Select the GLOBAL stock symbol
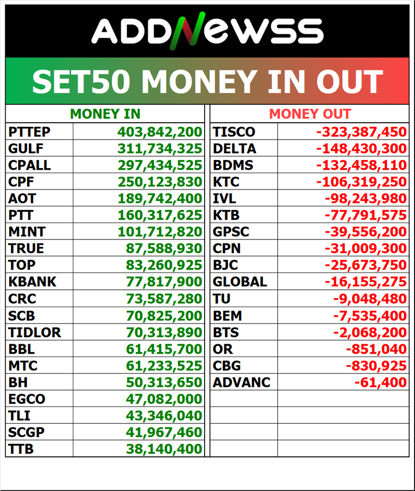The image size is (415, 491). [239, 282]
